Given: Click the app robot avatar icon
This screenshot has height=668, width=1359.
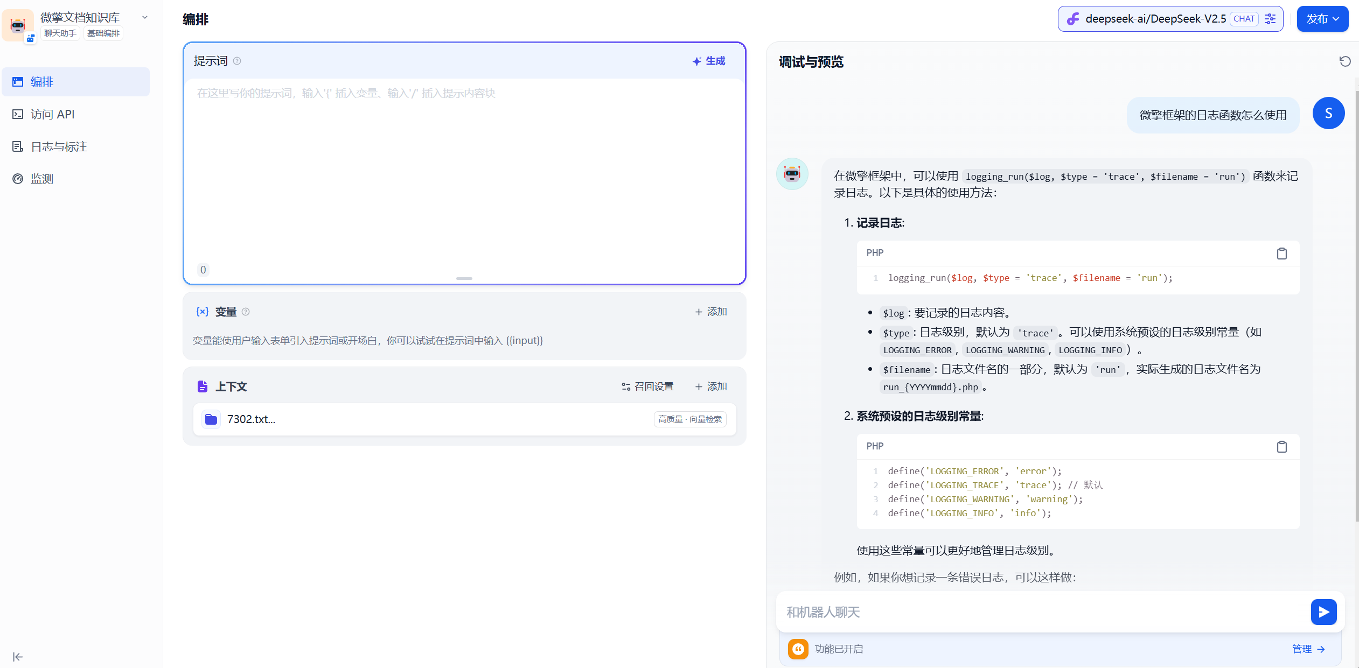Looking at the screenshot, I should point(18,25).
